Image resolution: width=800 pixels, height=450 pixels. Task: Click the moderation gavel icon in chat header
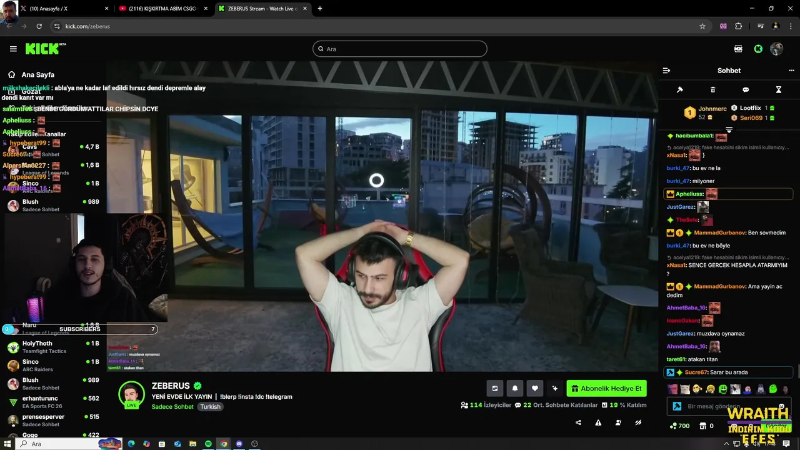tap(680, 90)
